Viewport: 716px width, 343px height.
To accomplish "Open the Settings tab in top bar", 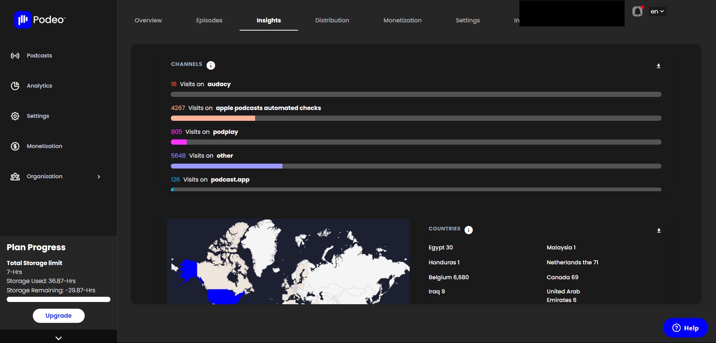I will [x=468, y=20].
